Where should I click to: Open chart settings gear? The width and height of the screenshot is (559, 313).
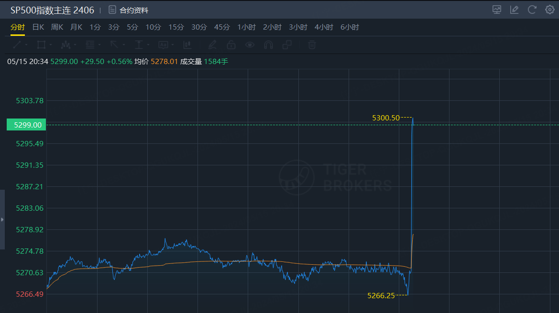(x=550, y=10)
